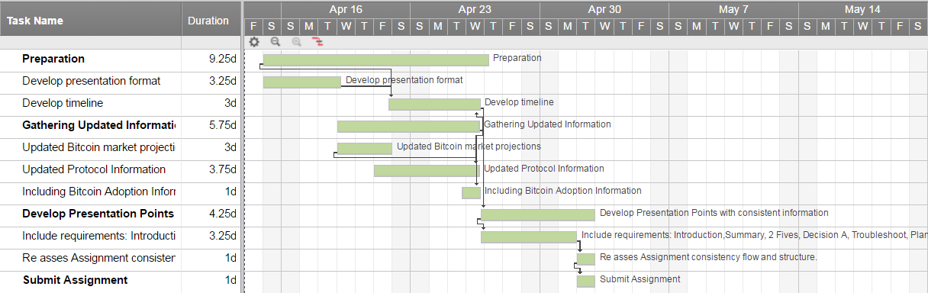Click the Submit Assignment gantt bar
Viewport: 928px width, 293px height.
click(x=585, y=281)
